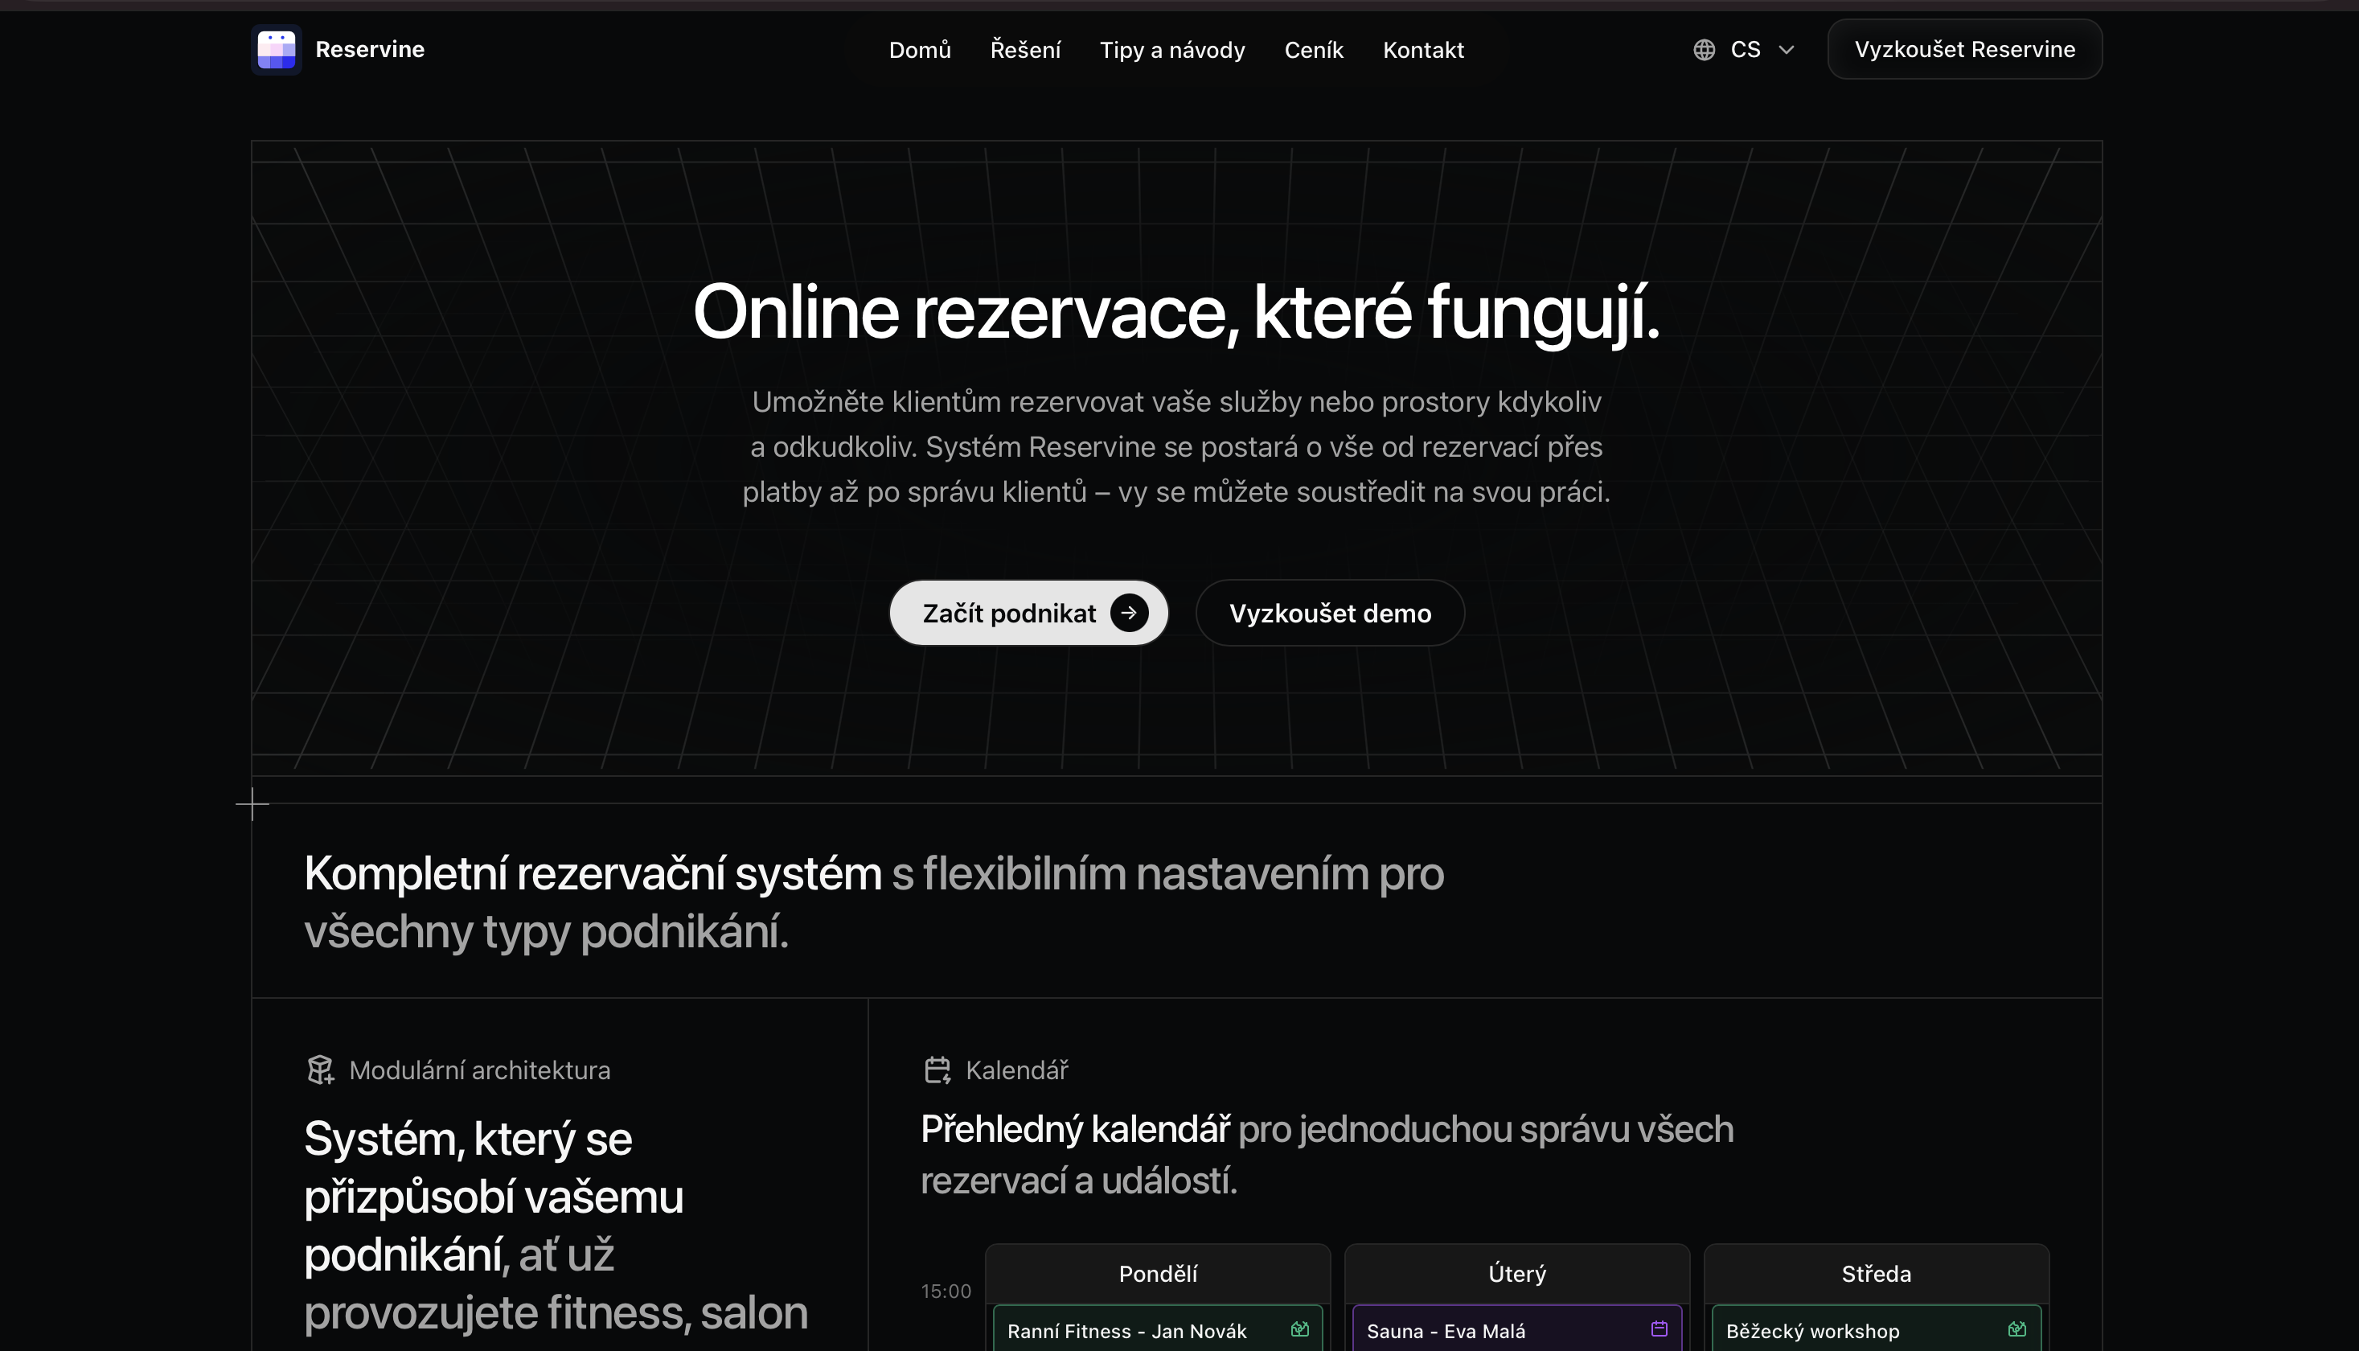The width and height of the screenshot is (2359, 1351).
Task: Select Domů in the top navigation
Action: tap(919, 49)
